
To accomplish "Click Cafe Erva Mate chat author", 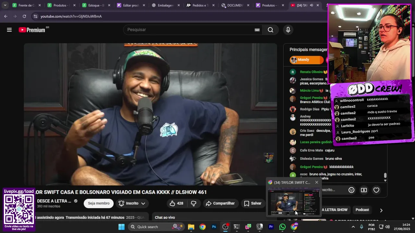I will click(x=312, y=150).
